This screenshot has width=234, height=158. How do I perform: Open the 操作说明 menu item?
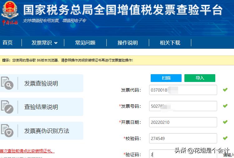click(128, 43)
